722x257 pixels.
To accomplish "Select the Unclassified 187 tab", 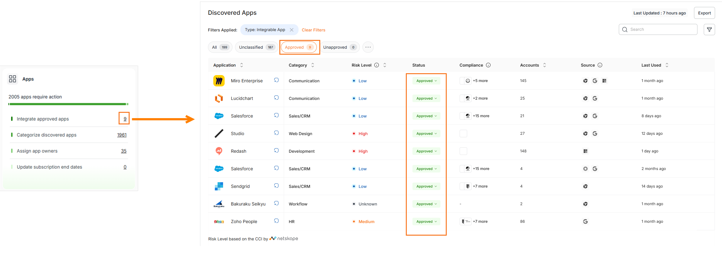I will [x=256, y=47].
